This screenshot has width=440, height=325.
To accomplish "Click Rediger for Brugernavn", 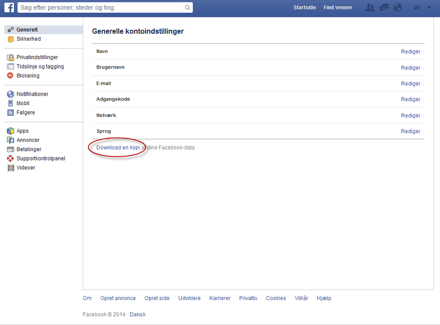I will pos(410,68).
